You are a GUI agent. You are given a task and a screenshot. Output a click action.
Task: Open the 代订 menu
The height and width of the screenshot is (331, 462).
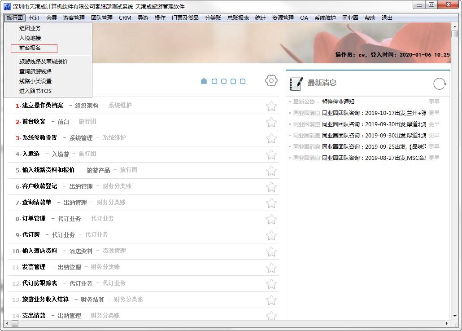[35, 18]
